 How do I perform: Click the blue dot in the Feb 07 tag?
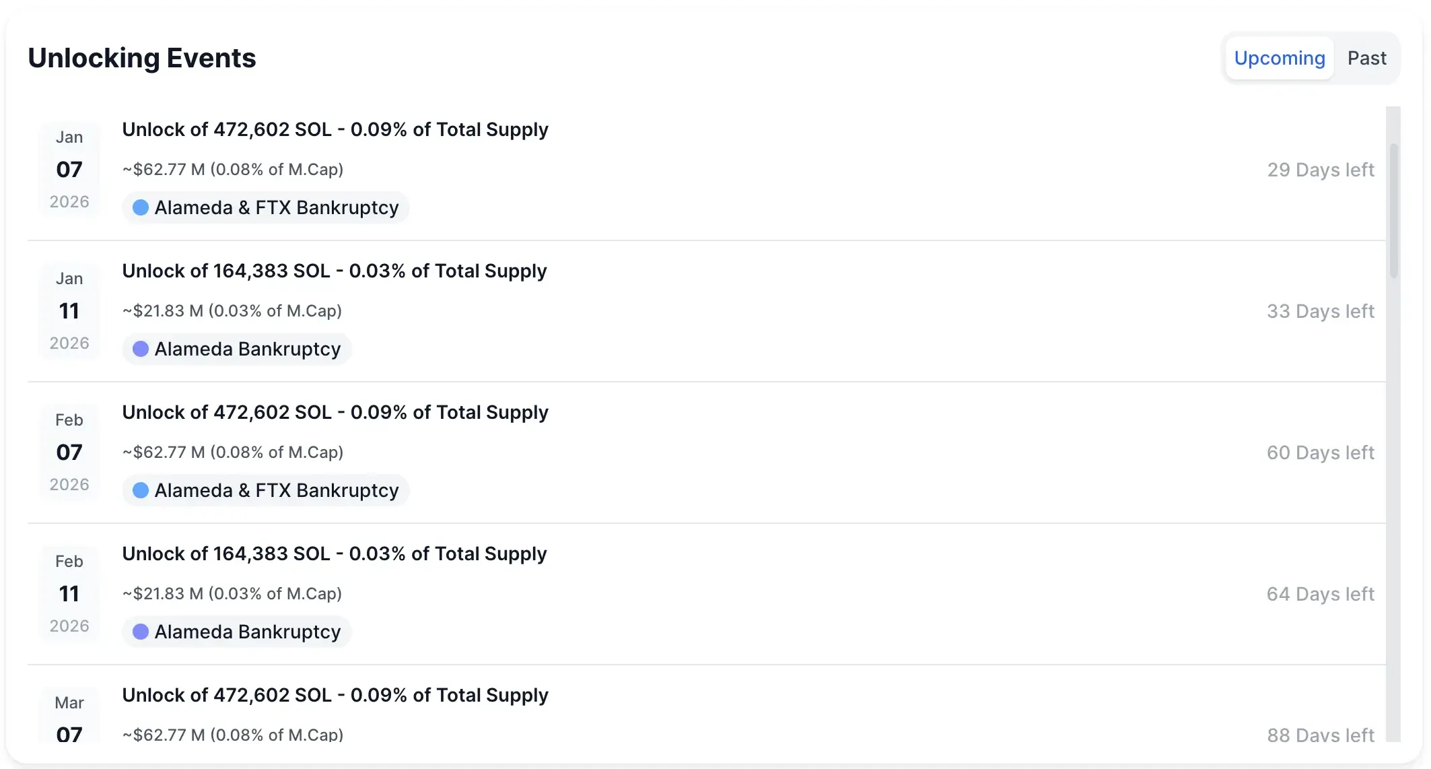tap(141, 490)
